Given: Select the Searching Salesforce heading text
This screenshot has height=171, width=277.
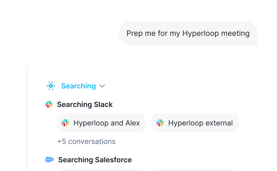Looking at the screenshot, I should [x=95, y=160].
